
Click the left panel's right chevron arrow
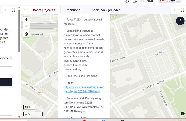click(x=5, y=10)
